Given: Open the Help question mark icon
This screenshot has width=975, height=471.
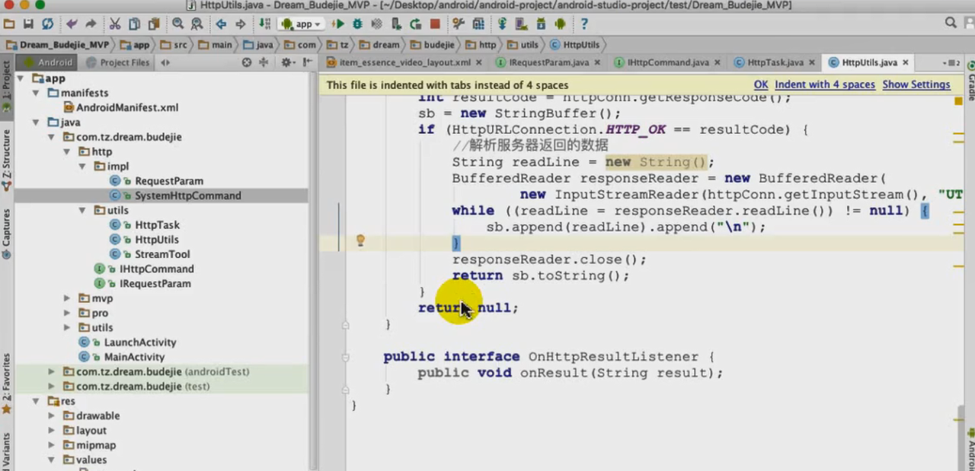Looking at the screenshot, I should [584, 24].
